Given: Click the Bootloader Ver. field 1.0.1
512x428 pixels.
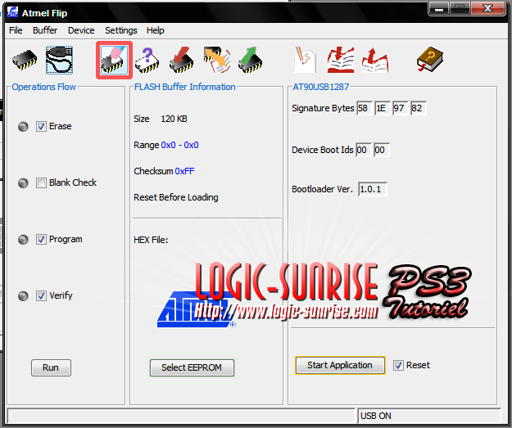Looking at the screenshot, I should [373, 189].
